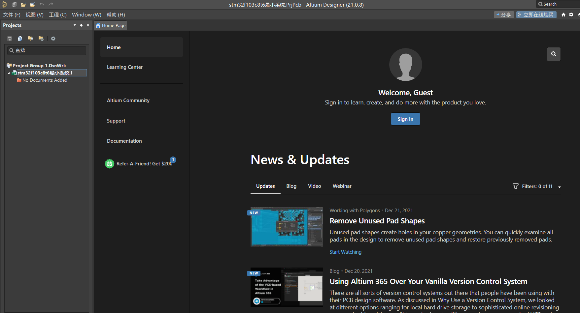Open Altium Community in sidebar

(128, 100)
